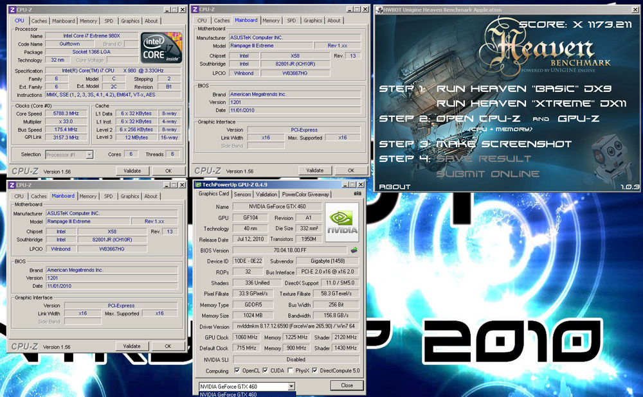Click the GPU-Z BIOS save chip icon

[x=354, y=250]
